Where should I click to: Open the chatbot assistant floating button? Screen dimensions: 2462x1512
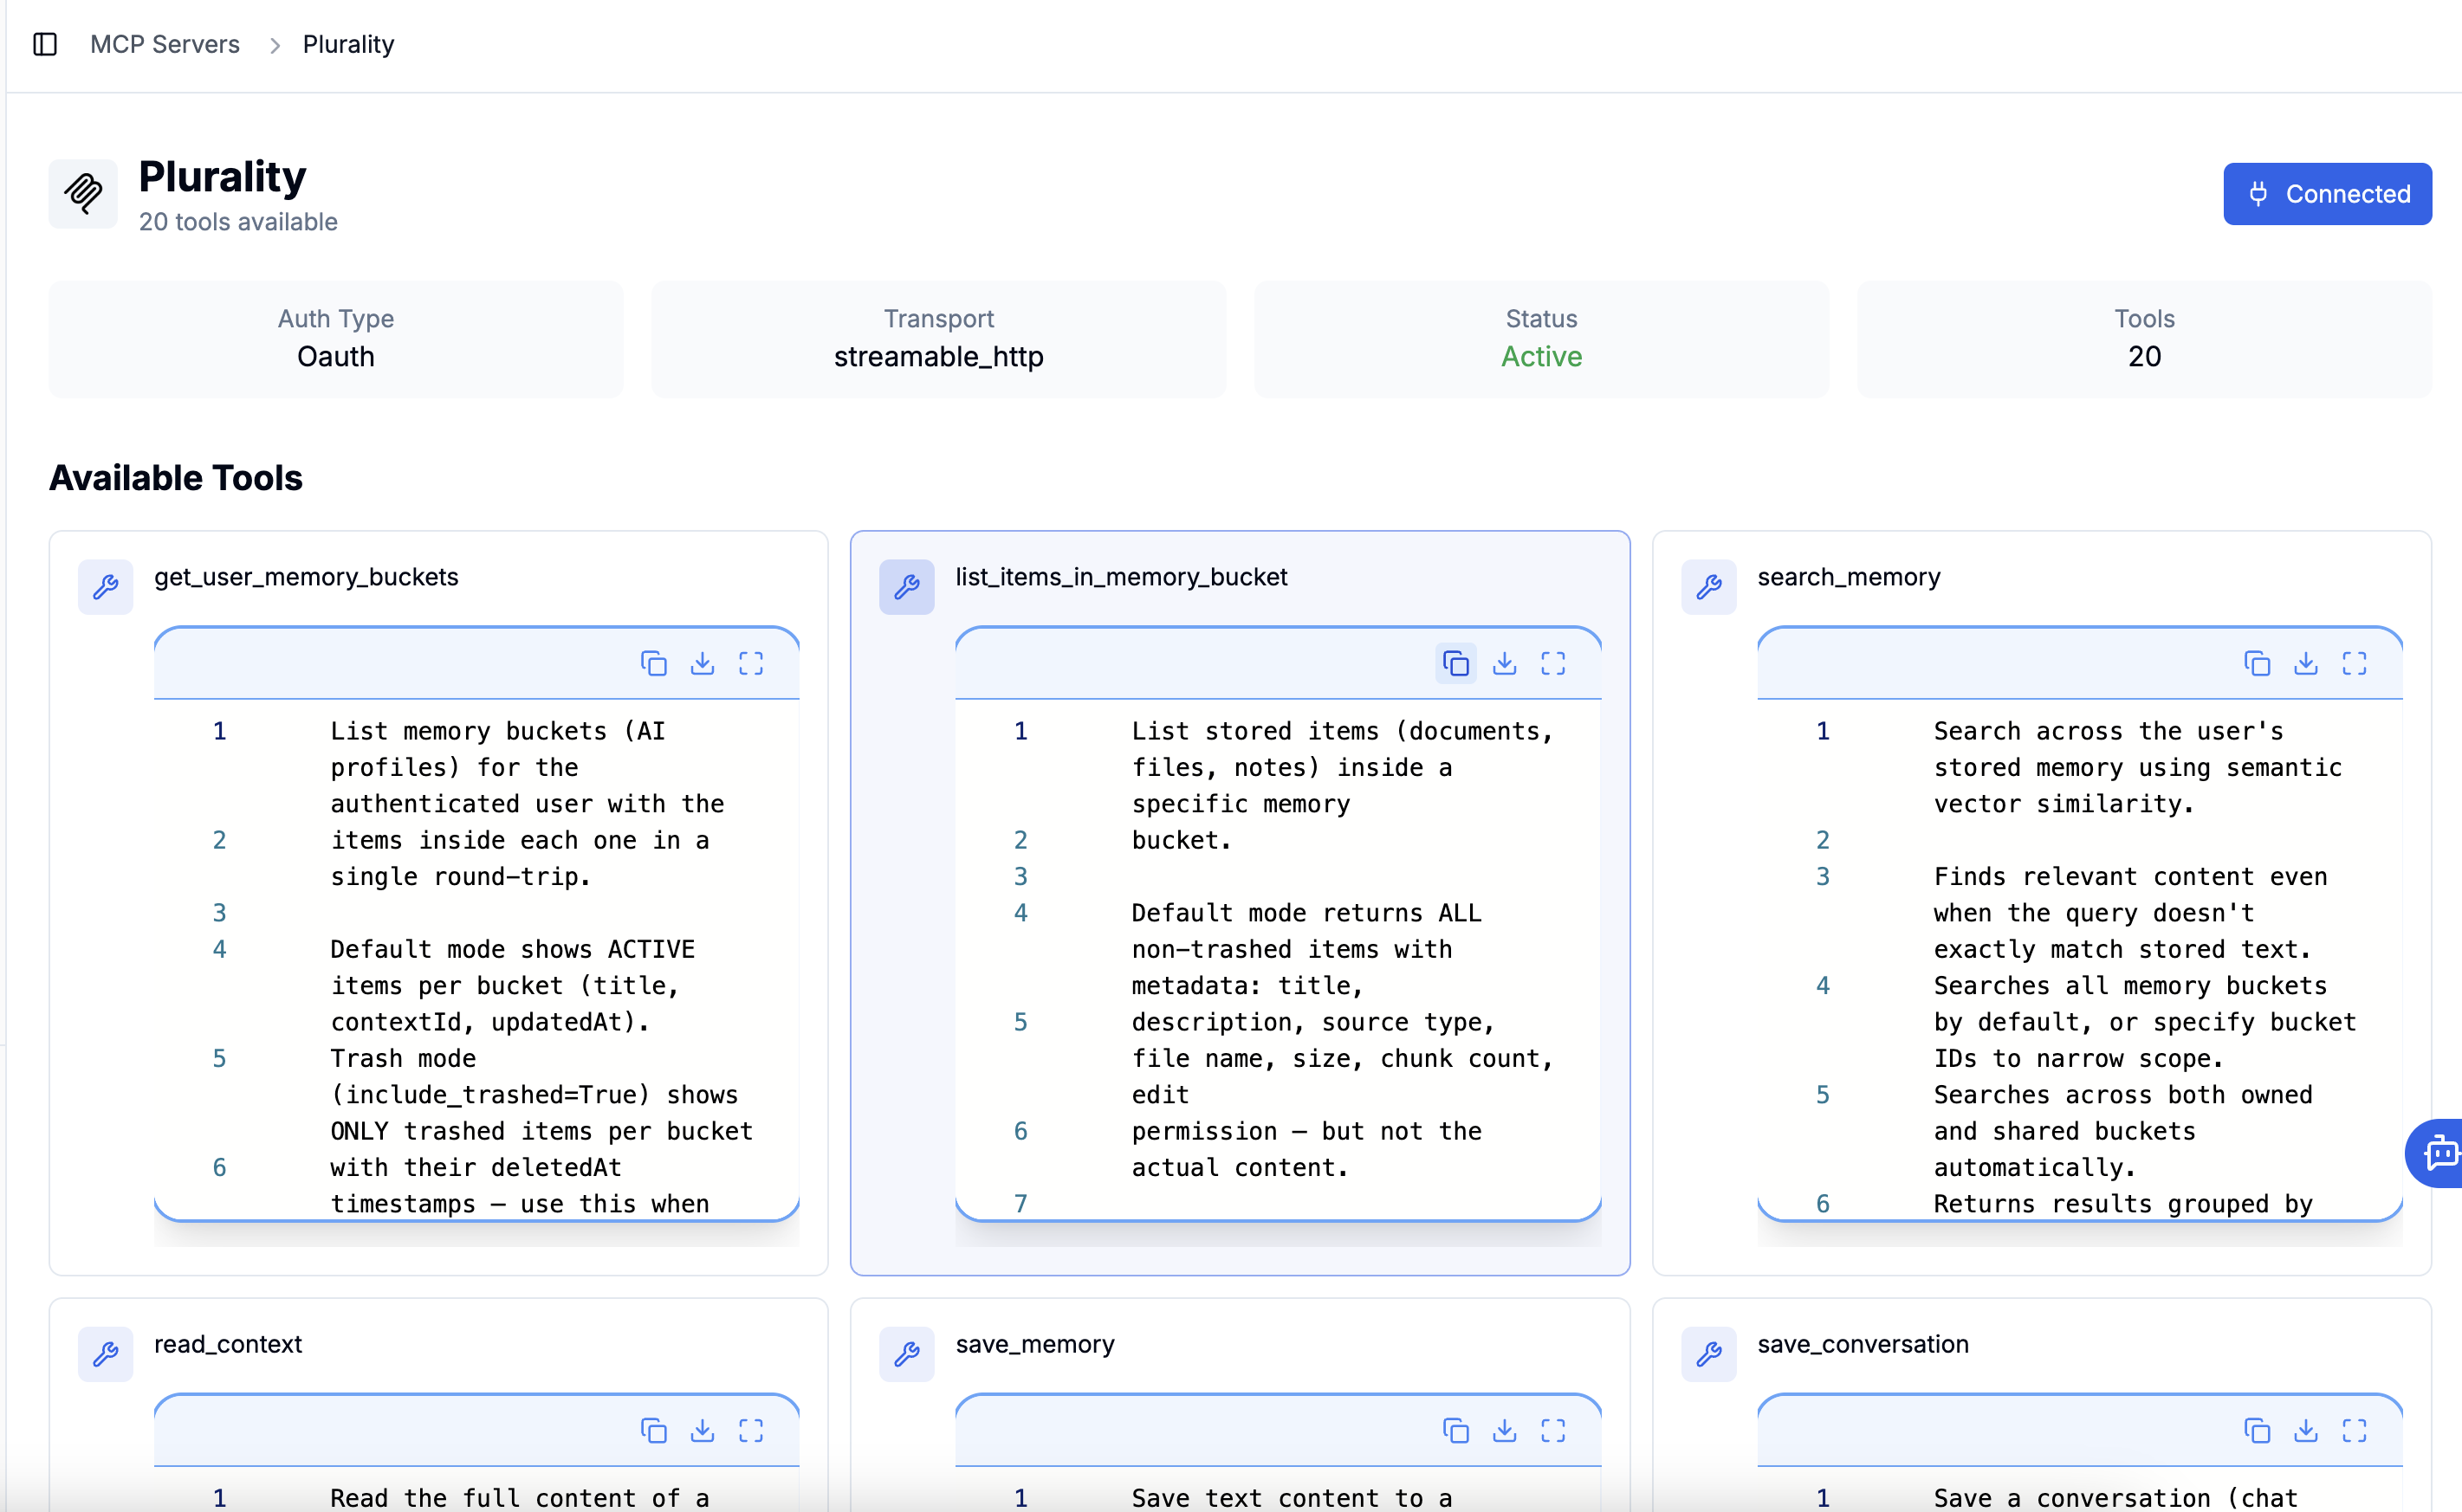(x=2437, y=1153)
